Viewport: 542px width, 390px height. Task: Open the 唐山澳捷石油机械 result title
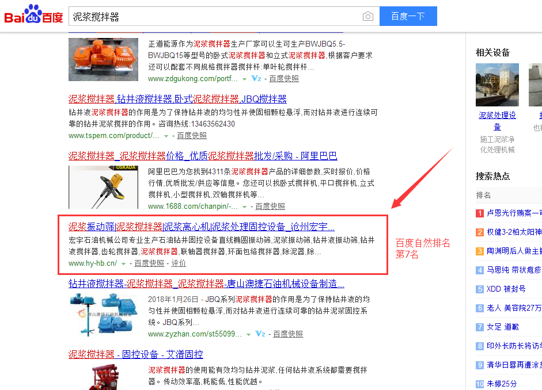[206, 284]
